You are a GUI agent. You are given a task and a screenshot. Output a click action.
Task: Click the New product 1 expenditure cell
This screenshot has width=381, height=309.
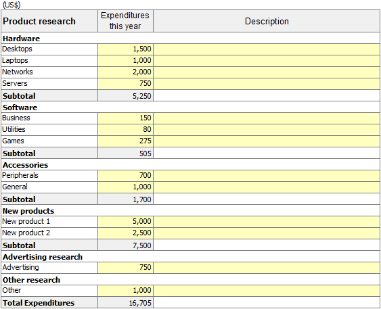(125, 222)
